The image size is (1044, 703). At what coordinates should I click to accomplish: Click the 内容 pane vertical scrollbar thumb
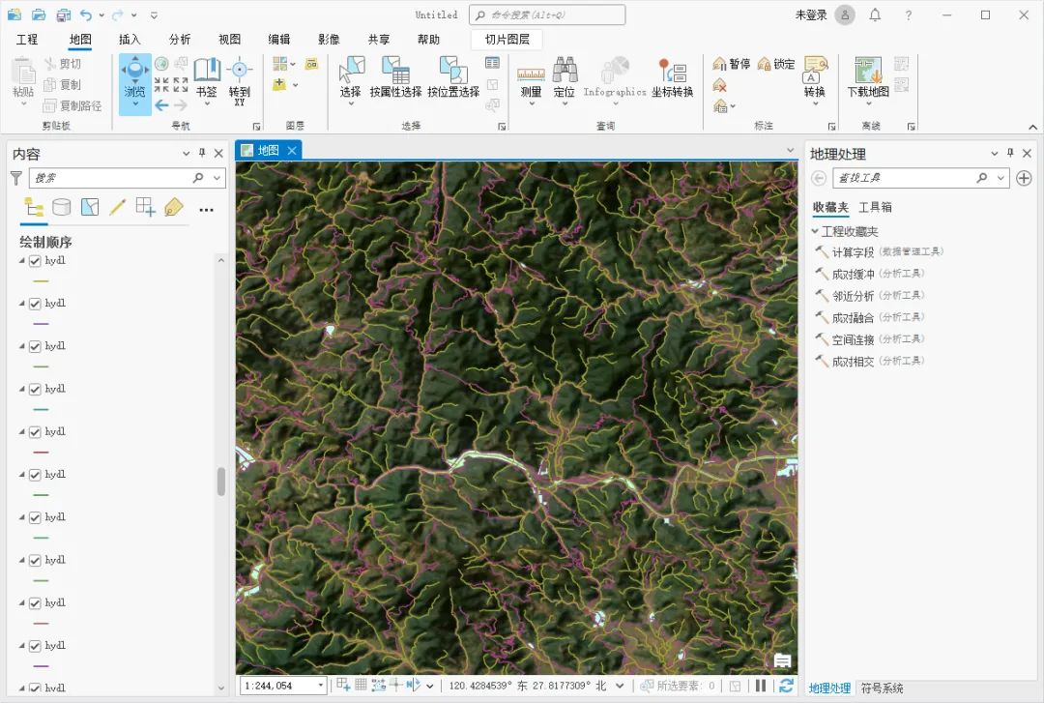click(221, 482)
